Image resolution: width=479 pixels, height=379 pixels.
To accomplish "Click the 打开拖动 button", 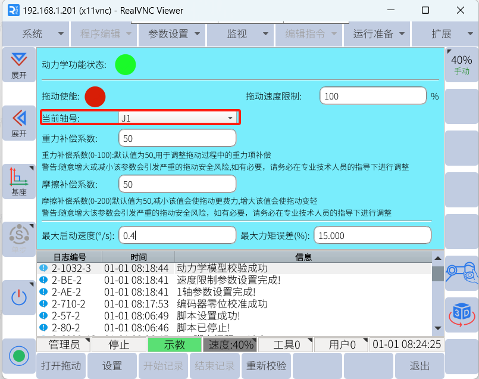I will point(61,365).
